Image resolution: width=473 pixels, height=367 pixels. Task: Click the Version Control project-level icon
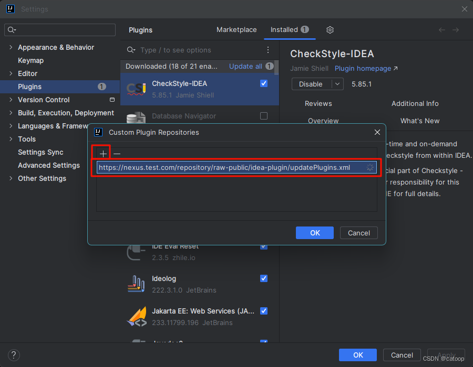coord(112,100)
